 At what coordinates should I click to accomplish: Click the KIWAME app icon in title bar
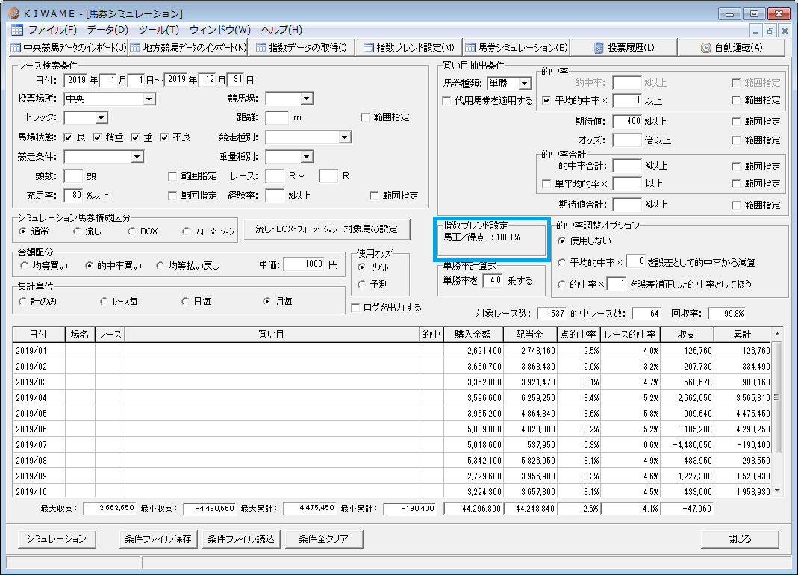tap(13, 13)
